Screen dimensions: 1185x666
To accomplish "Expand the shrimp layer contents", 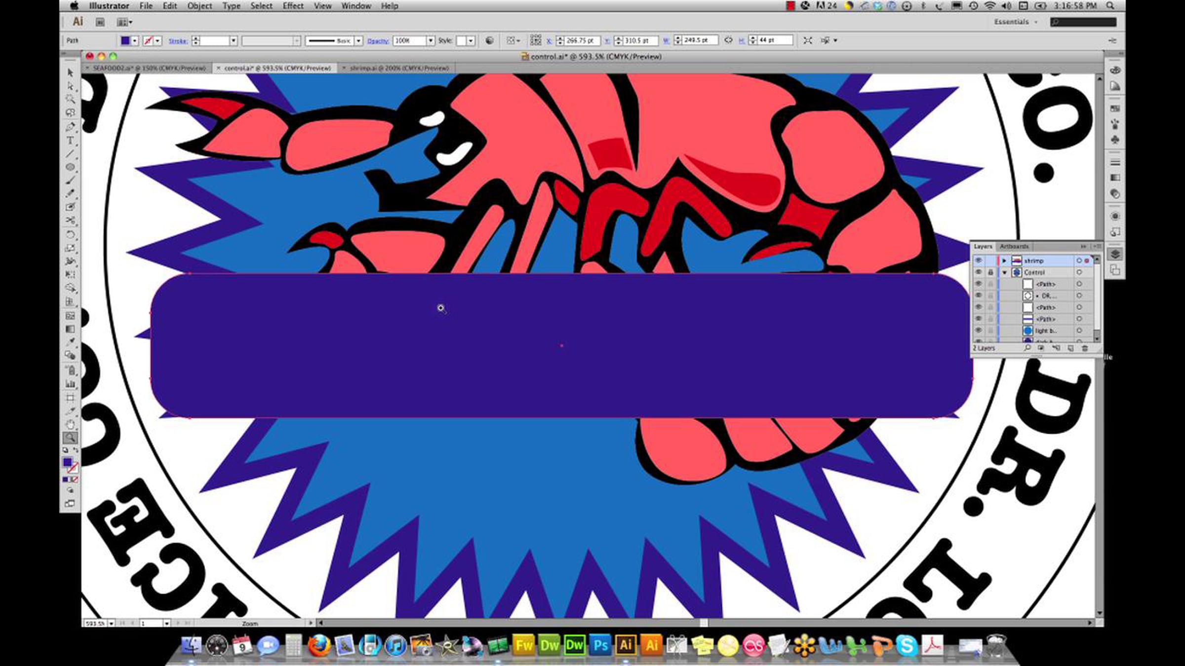I will (1004, 260).
